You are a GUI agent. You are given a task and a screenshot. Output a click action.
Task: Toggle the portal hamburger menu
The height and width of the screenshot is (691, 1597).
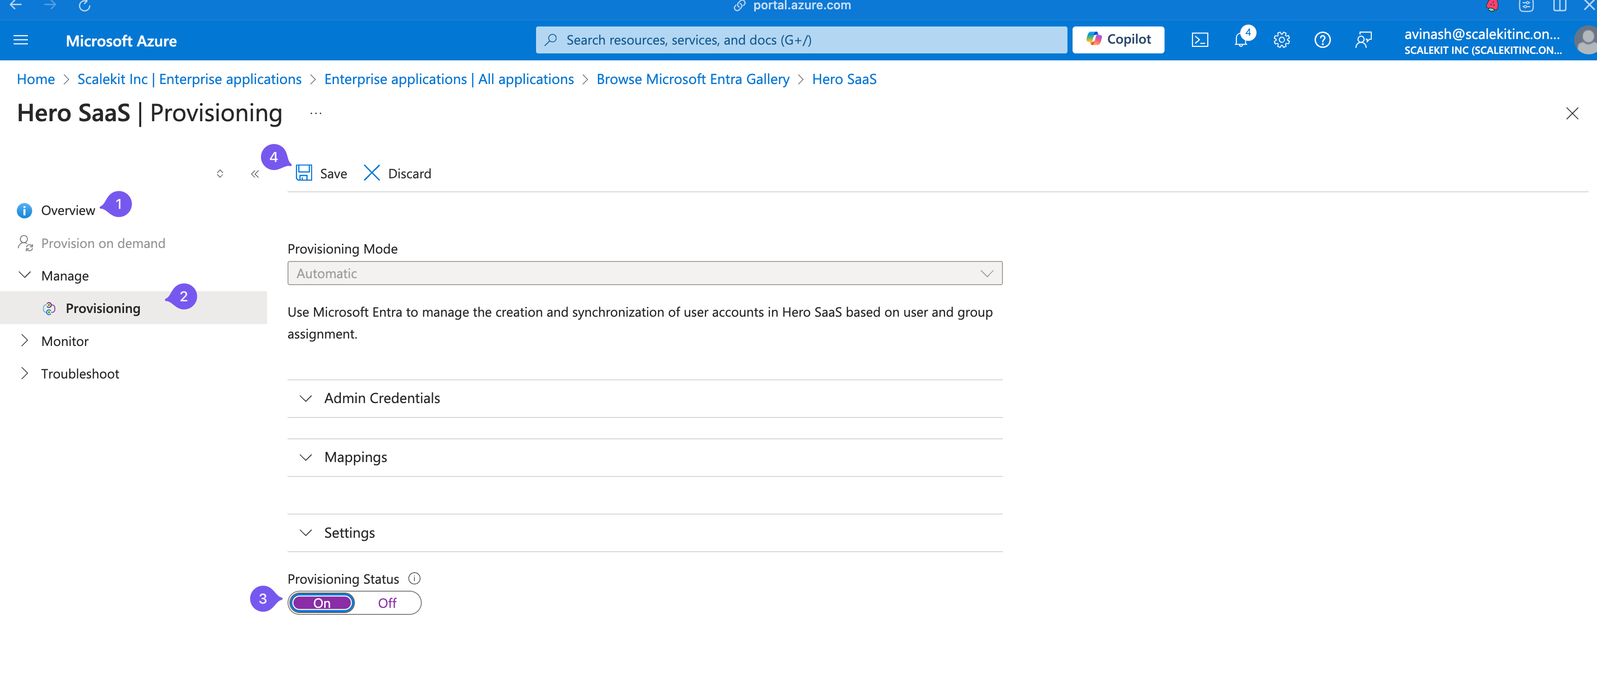[x=20, y=39]
